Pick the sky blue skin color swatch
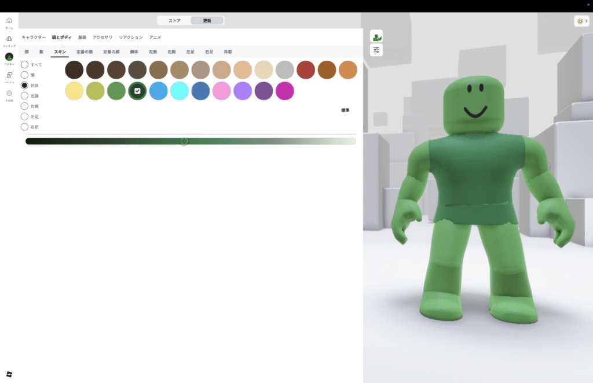Image resolution: width=593 pixels, height=383 pixels. [159, 91]
